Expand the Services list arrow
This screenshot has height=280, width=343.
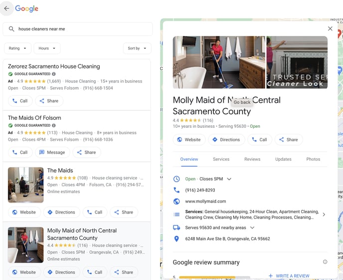pos(324,215)
